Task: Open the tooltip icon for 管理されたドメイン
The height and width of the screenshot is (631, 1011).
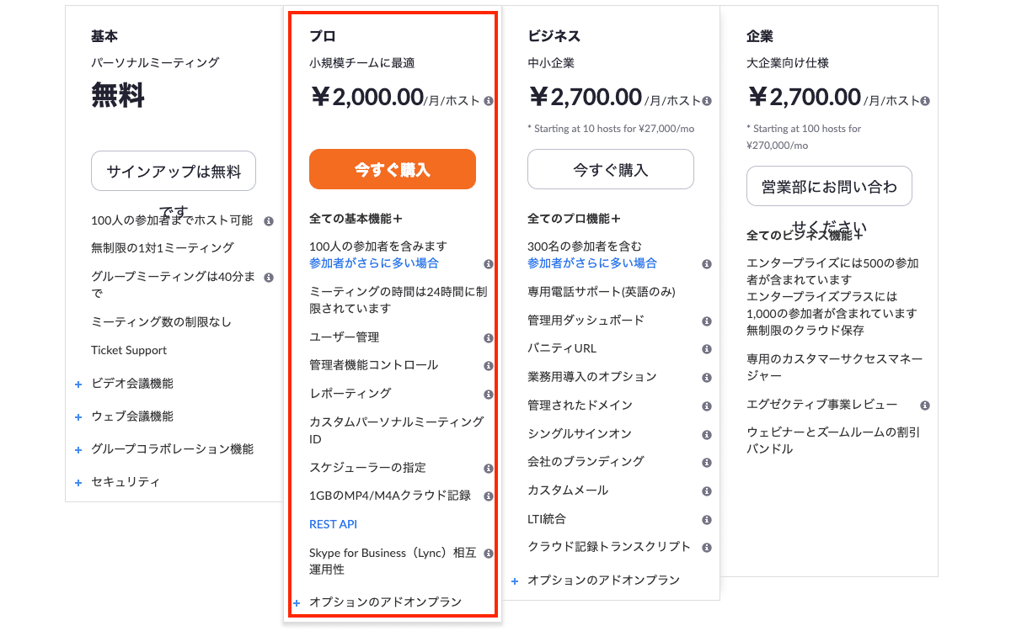Action: 705,406
